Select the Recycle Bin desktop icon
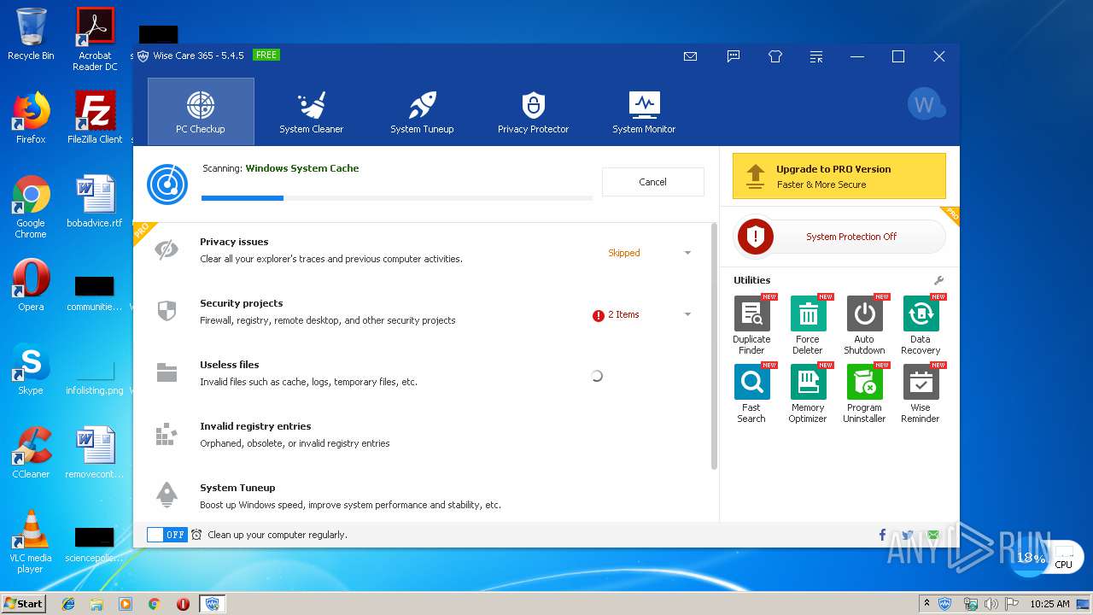1093x615 pixels. tap(31, 34)
